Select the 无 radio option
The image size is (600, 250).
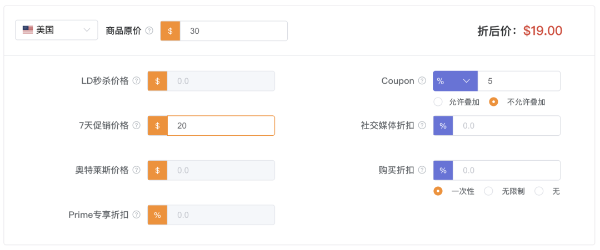pos(538,191)
